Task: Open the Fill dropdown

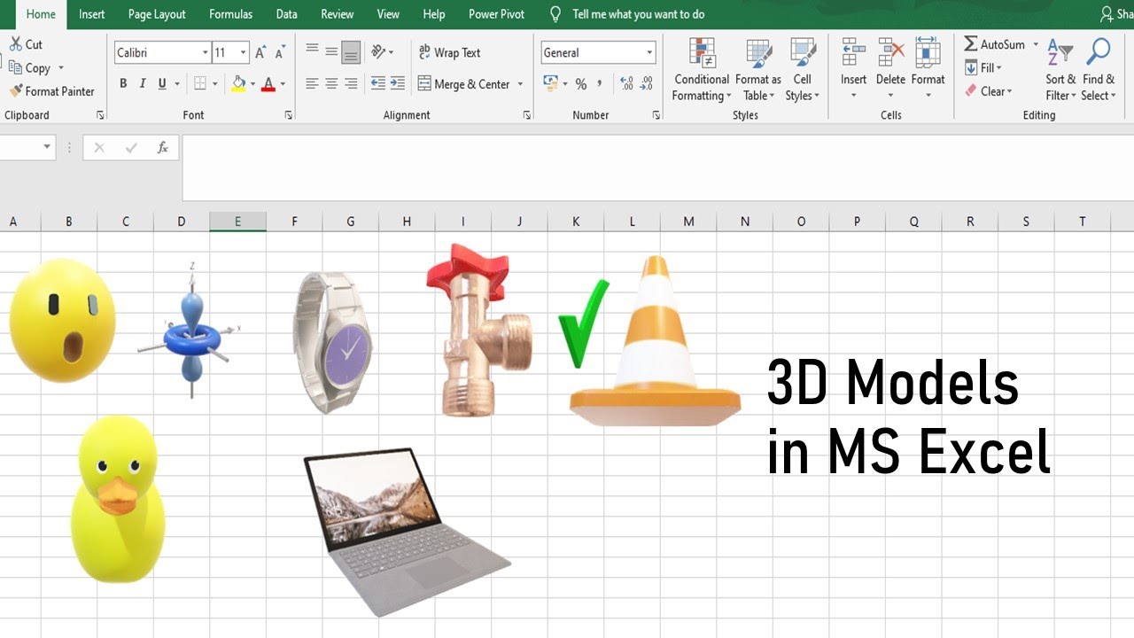Action: point(983,68)
